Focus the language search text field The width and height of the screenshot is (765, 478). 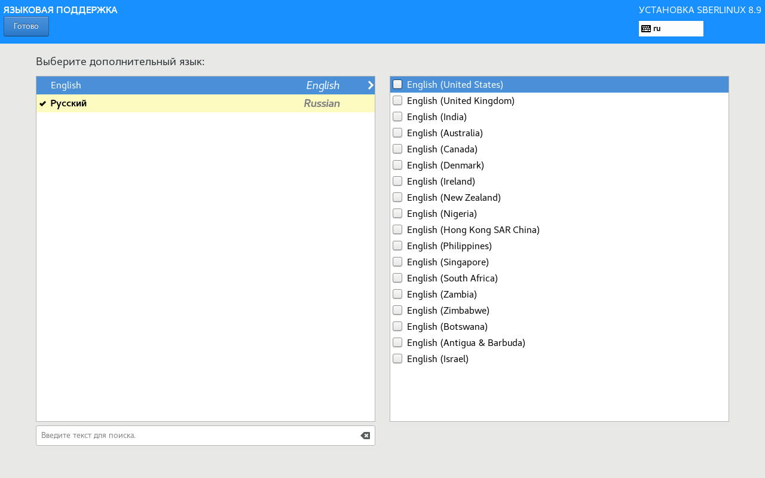pos(197,436)
